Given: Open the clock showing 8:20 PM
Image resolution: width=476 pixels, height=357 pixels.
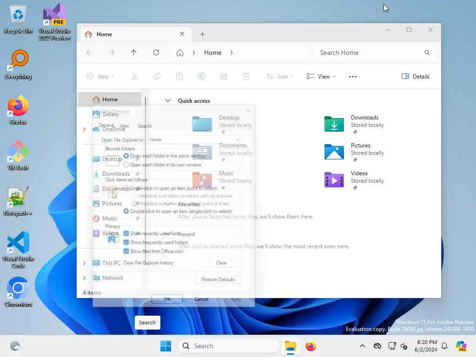Looking at the screenshot, I should coord(427,346).
